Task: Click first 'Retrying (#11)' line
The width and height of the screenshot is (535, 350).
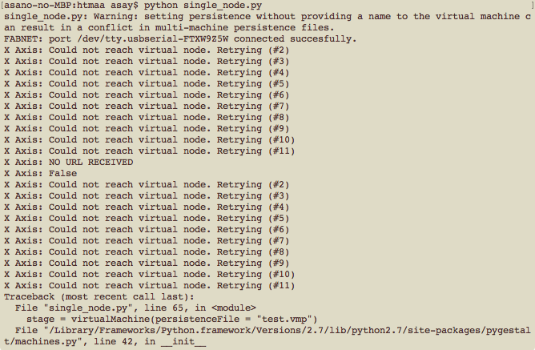Action: [x=150, y=151]
